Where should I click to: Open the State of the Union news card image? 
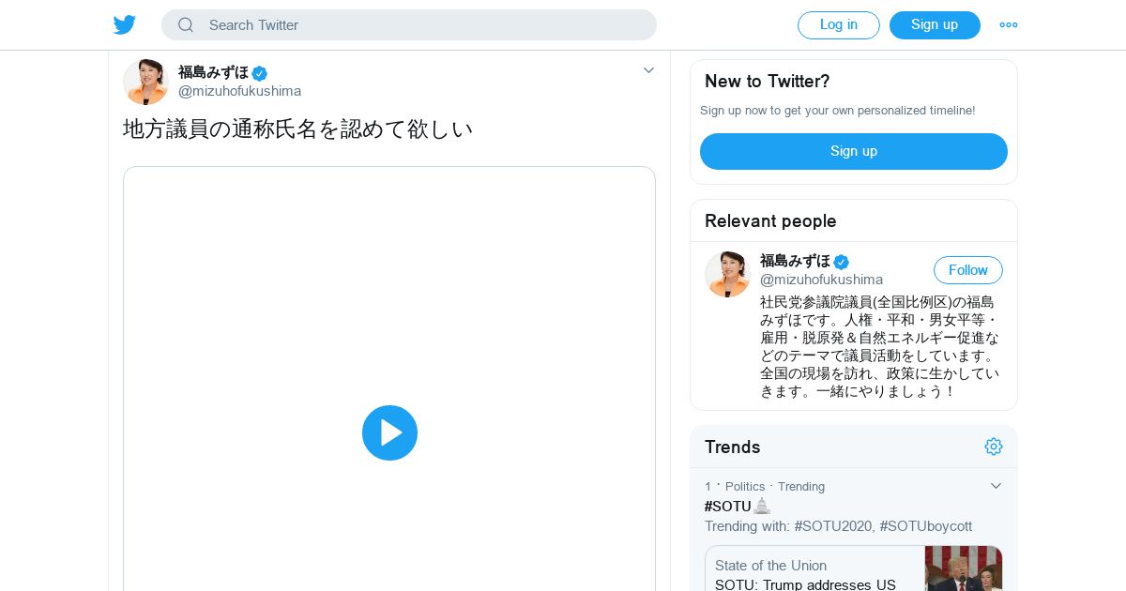click(964, 568)
